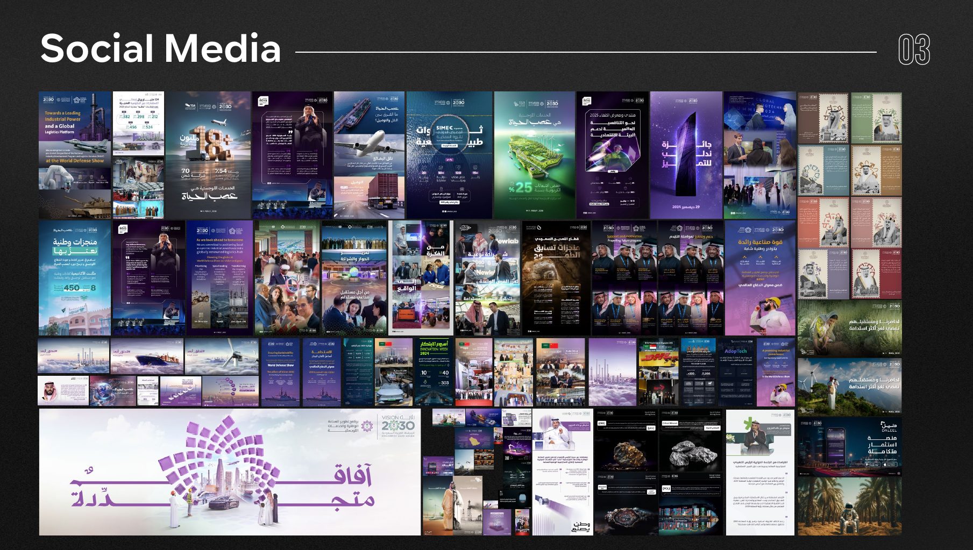Click the wind turbines hillside landscape banner

(850, 386)
